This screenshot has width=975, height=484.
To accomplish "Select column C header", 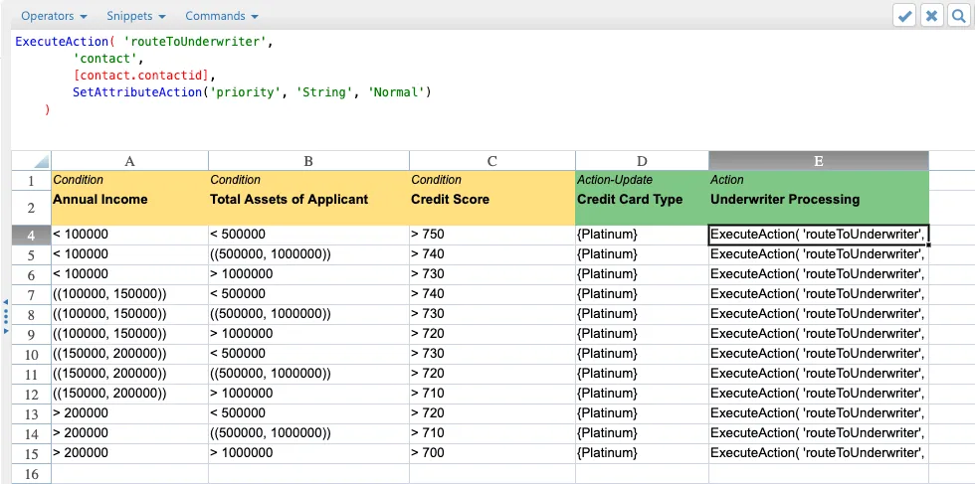I will [x=491, y=161].
